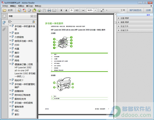Image resolution: width=154 pixels, height=120 pixels.
Task: Open the bookmark options menu icon
Action: 10,21
